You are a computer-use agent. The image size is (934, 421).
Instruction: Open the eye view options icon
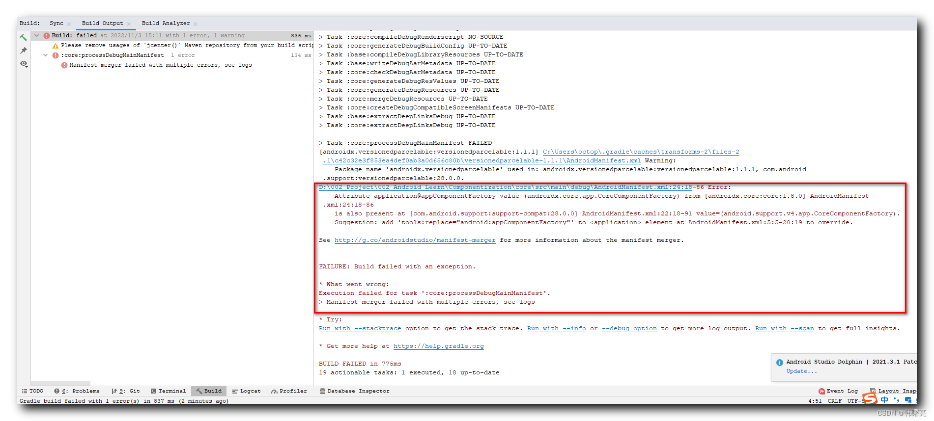tap(23, 64)
